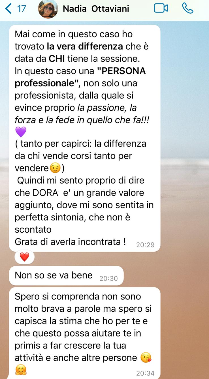Viewport: 209px width, 379px height.
Task: Tap the 20:29 message timestamp
Action: click(145, 245)
